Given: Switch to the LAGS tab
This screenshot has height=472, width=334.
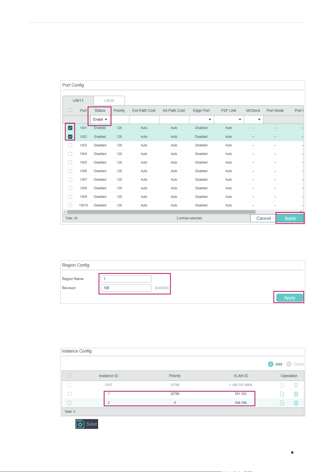Looking at the screenshot, I should (x=109, y=101).
